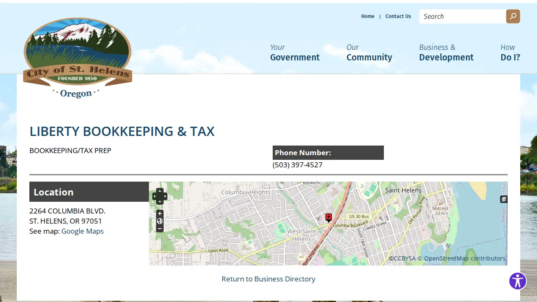537x302 pixels.
Task: Zoom in on the map
Action: click(160, 213)
